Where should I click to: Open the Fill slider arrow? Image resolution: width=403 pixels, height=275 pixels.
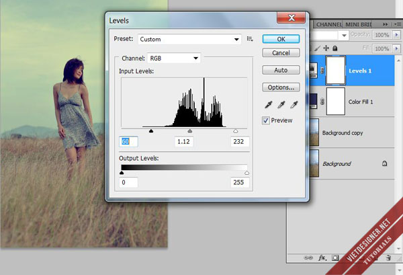coord(397,48)
